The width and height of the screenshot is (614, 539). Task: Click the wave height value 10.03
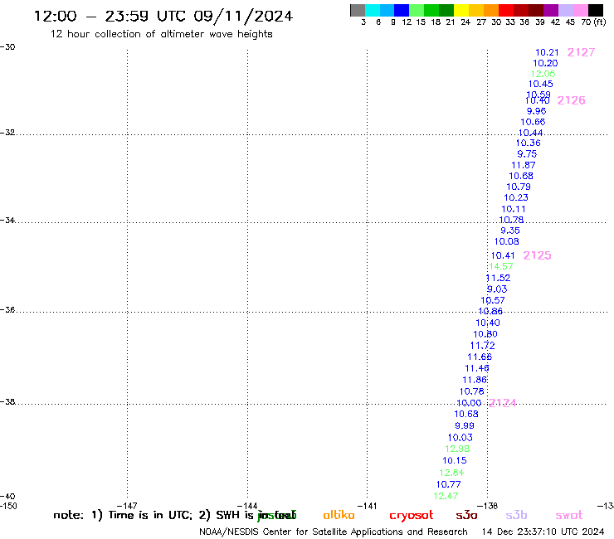click(x=460, y=437)
